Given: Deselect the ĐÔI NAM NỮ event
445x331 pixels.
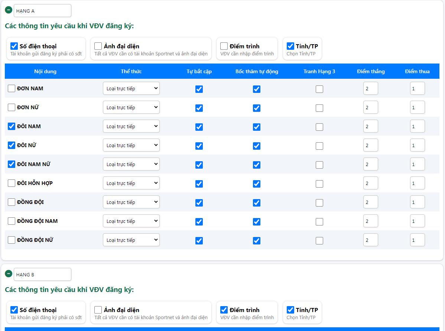Looking at the screenshot, I should tap(12, 164).
